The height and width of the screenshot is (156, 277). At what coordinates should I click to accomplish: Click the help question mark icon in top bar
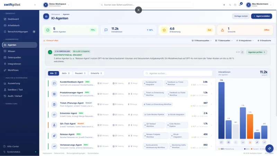(235, 5)
